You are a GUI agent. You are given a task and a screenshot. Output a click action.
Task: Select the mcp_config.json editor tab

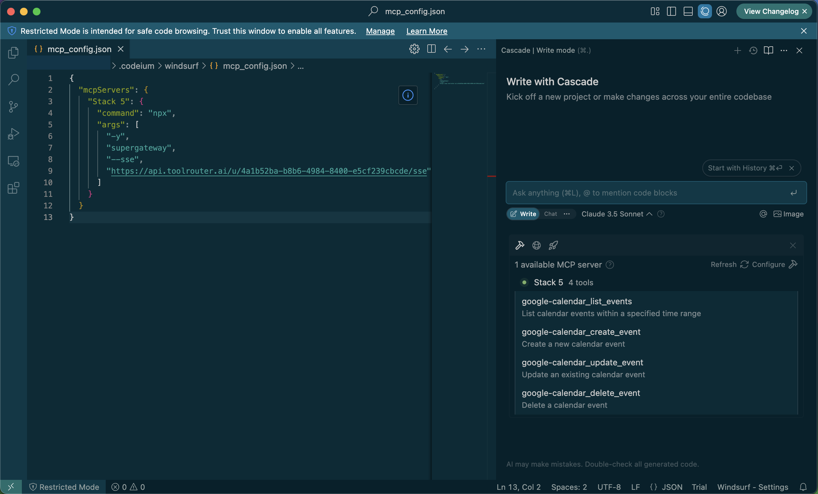(79, 49)
